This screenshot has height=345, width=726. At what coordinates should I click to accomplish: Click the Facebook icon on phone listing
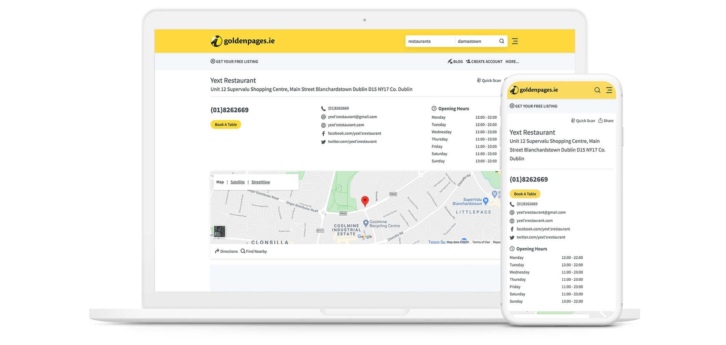(512, 229)
